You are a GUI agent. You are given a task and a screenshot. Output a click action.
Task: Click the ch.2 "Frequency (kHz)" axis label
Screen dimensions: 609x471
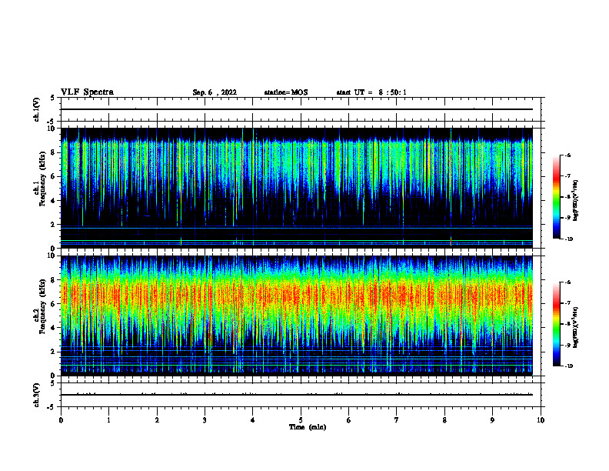42,306
